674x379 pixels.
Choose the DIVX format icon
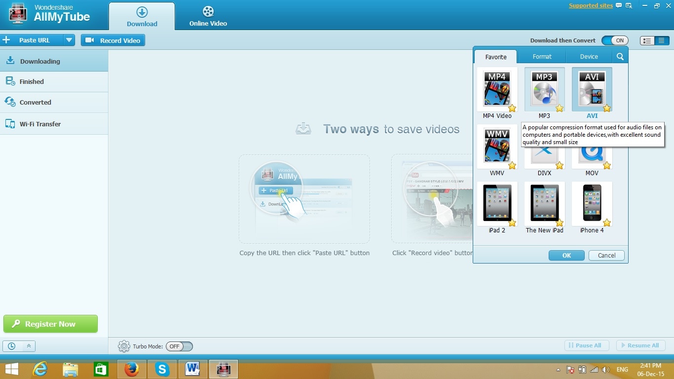coord(544,158)
